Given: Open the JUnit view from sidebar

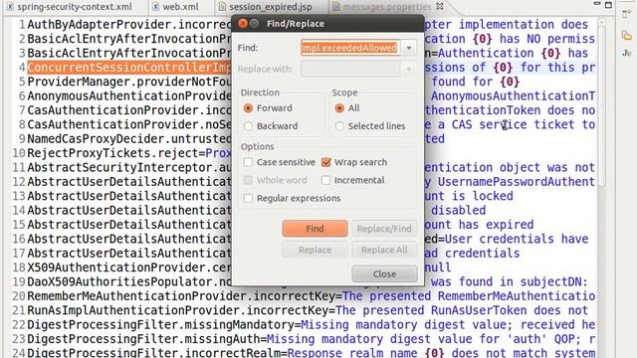Looking at the screenshot, I should click(626, 53).
